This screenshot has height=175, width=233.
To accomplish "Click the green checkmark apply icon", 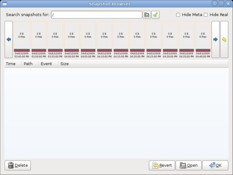I will pos(155,15).
